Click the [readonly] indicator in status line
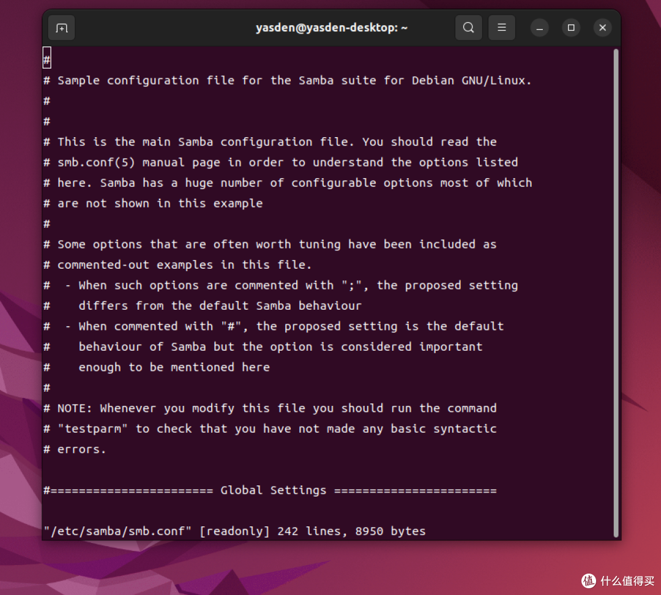Viewport: 661px width, 595px height. point(234,531)
